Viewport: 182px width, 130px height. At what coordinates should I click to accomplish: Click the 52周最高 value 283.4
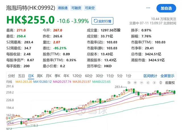(x=29, y=42)
